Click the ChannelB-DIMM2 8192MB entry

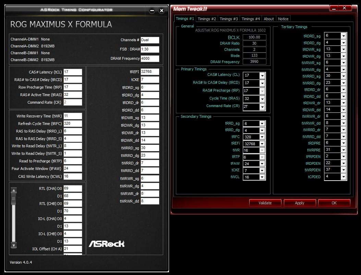tap(33, 60)
